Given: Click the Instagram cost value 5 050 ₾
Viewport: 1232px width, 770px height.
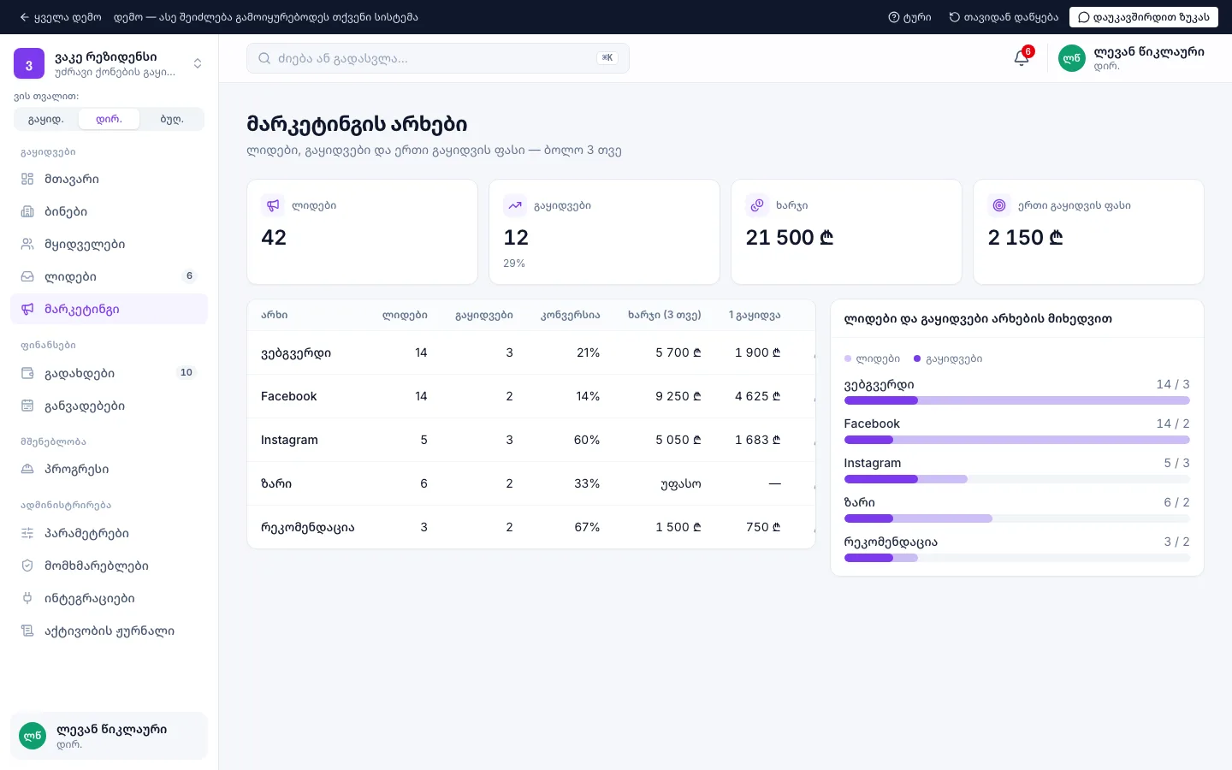Looking at the screenshot, I should click(x=678, y=440).
